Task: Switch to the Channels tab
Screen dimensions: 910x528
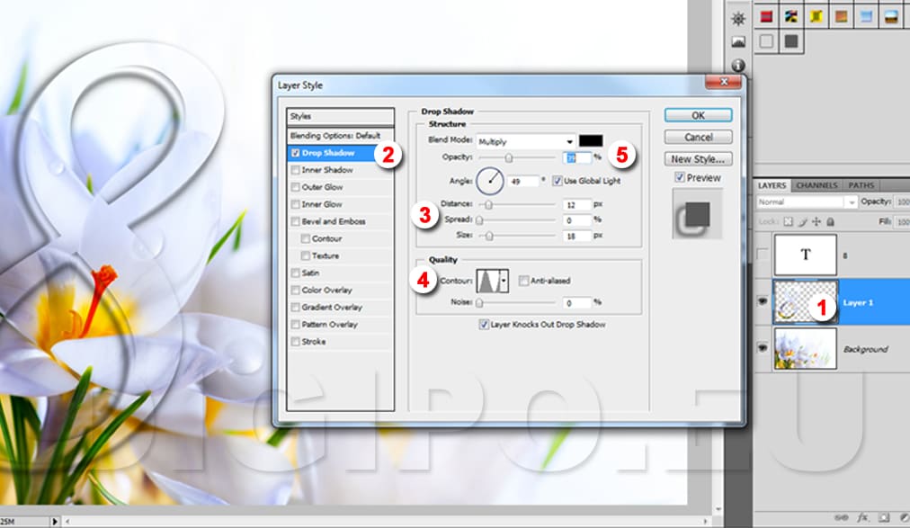Action: [x=816, y=185]
